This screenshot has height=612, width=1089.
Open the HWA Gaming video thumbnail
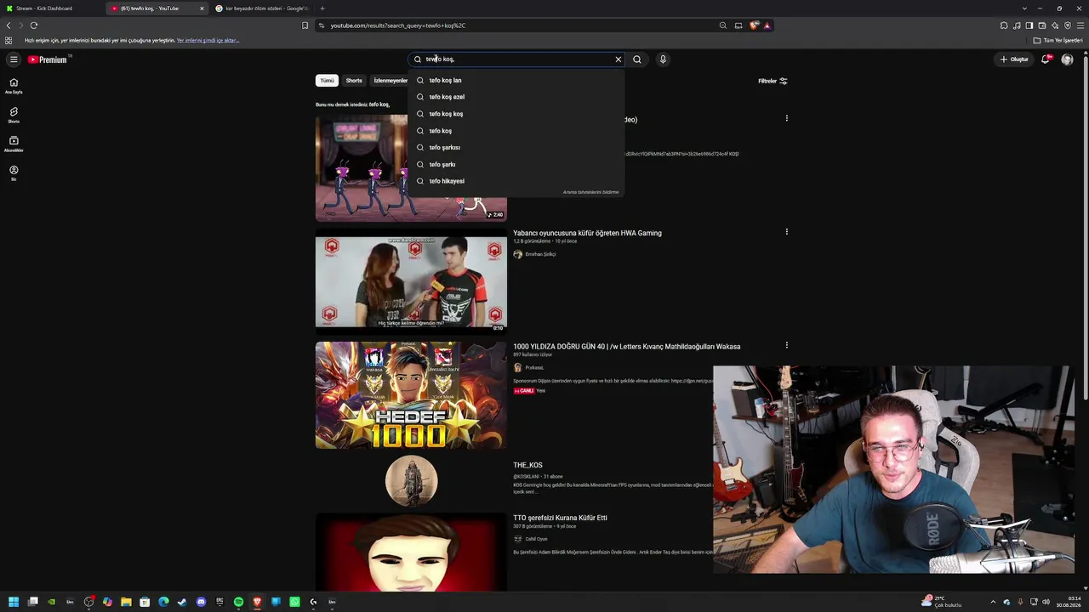[411, 282]
